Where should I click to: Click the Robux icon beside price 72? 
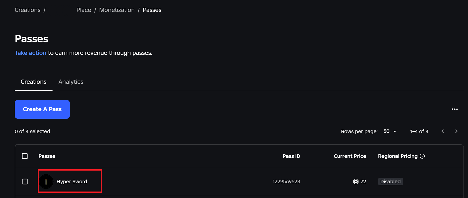pyautogui.click(x=356, y=182)
